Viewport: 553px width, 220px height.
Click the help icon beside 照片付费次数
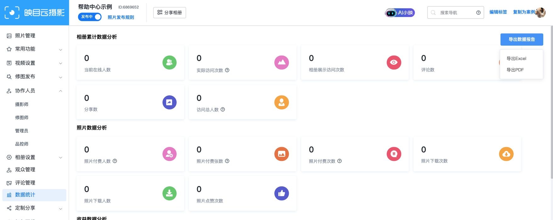pyautogui.click(x=339, y=161)
